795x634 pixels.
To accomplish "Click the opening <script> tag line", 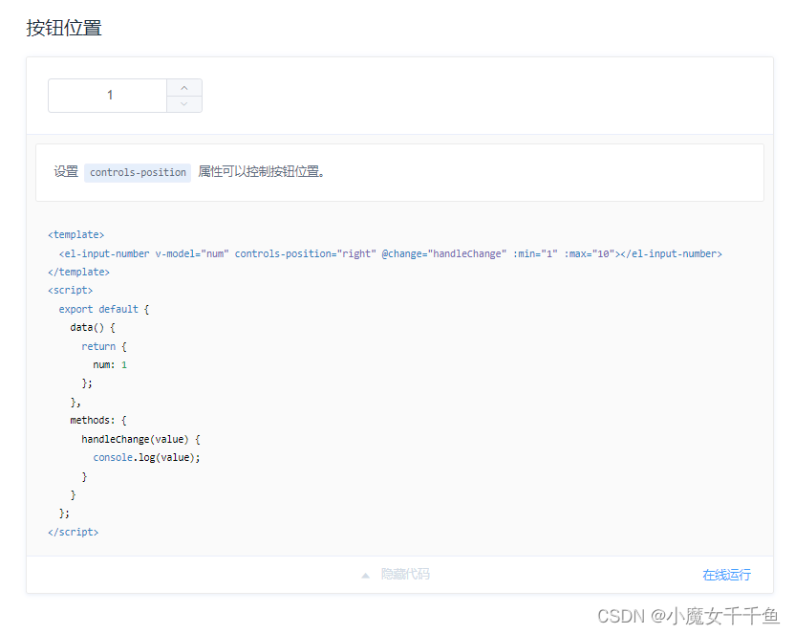I will (71, 290).
